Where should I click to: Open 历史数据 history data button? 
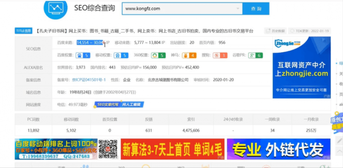tap(276, 31)
